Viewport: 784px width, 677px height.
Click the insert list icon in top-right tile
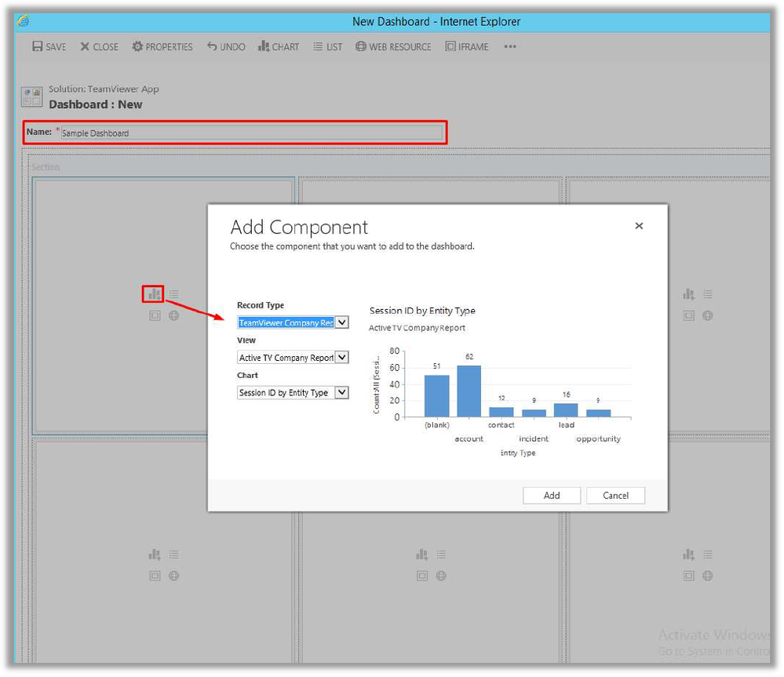click(708, 294)
